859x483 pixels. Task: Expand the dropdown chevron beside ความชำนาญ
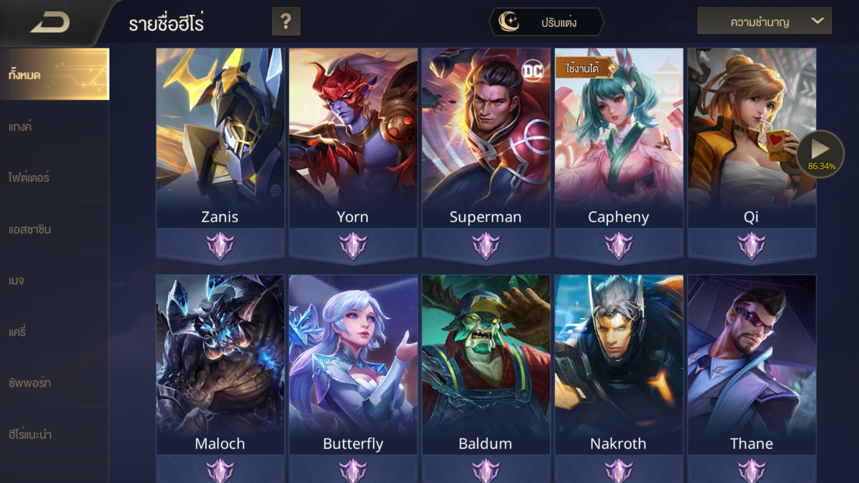pos(817,21)
